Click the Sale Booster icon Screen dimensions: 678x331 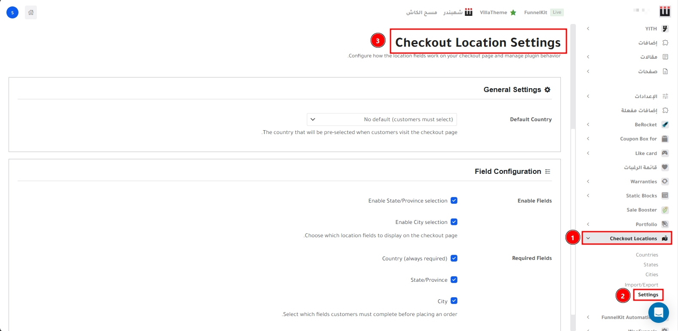point(665,210)
